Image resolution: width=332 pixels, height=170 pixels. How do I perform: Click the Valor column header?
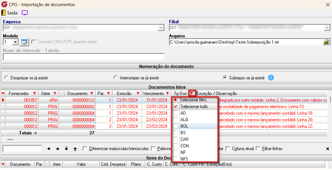81,164
